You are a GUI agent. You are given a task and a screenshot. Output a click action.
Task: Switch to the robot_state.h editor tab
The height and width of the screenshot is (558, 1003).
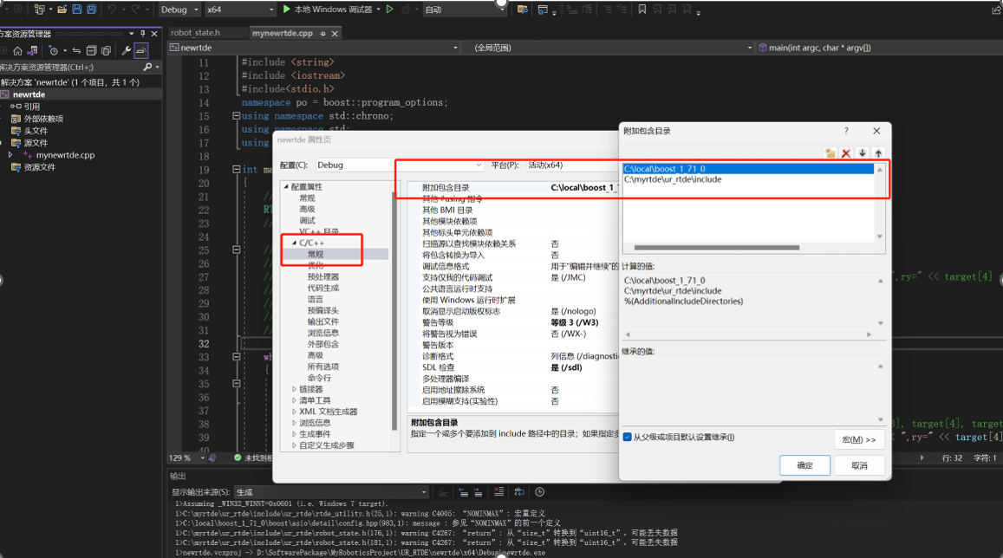pyautogui.click(x=195, y=33)
